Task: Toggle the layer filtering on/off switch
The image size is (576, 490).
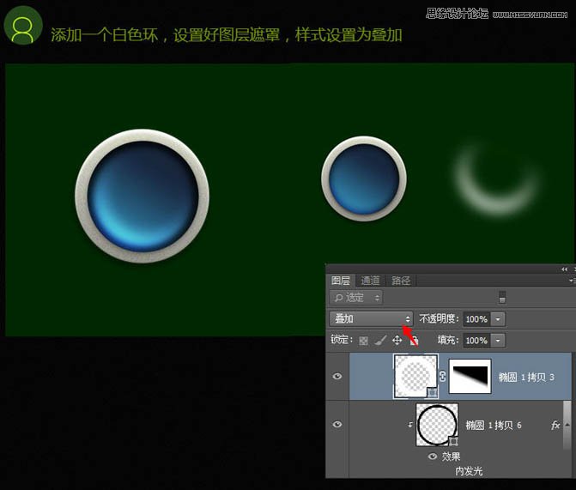Action: pos(502,297)
